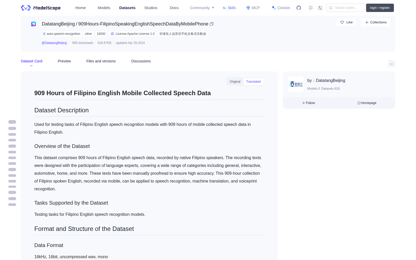Screen dimensions: 416x260
Task: Click the DatatangBeijing dataset avatar icon
Action: pyautogui.click(x=34, y=24)
